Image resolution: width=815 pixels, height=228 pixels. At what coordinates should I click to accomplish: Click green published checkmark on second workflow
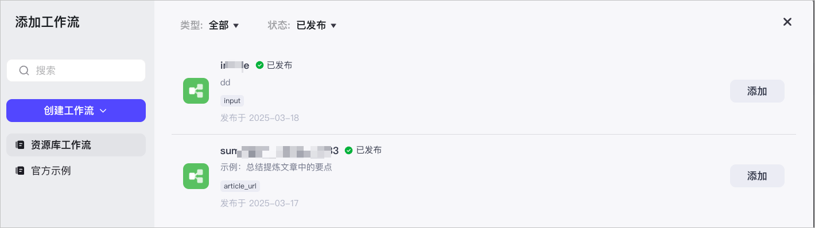(348, 151)
